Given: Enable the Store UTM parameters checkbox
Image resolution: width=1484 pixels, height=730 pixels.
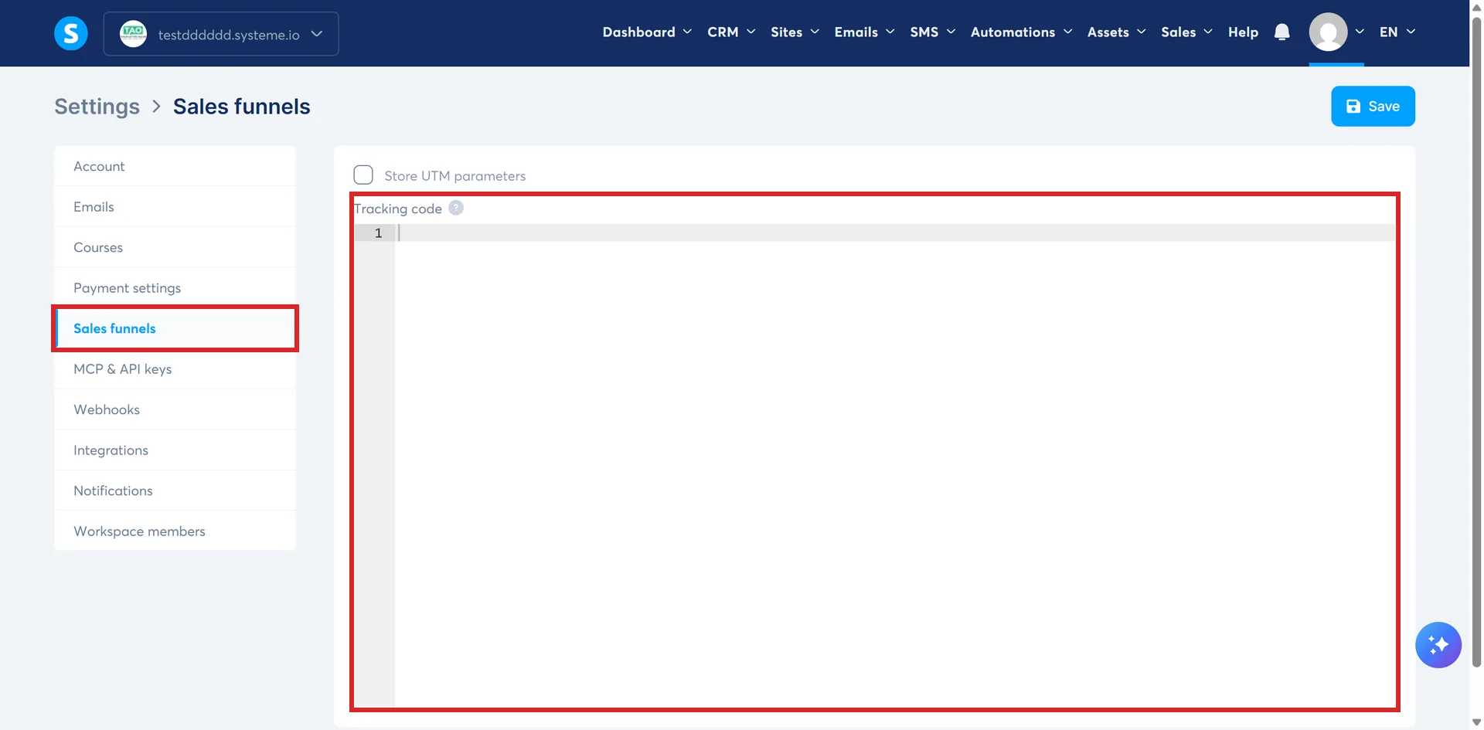Looking at the screenshot, I should [x=363, y=175].
